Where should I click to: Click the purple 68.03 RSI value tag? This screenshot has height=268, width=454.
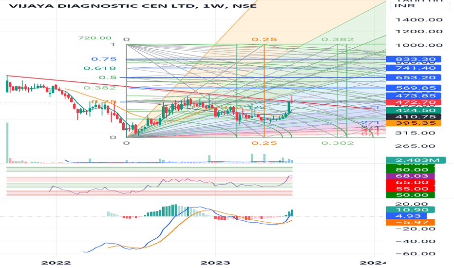(x=411, y=176)
